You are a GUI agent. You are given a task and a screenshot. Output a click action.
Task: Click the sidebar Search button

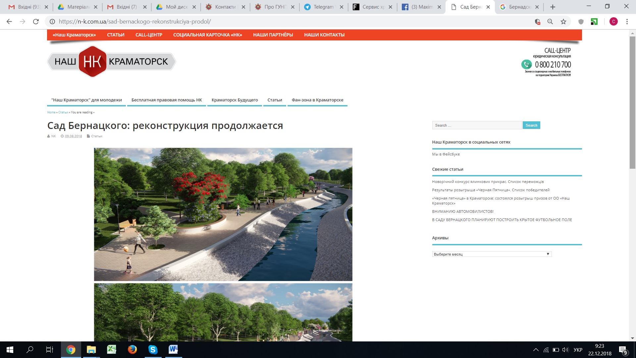[x=531, y=125]
